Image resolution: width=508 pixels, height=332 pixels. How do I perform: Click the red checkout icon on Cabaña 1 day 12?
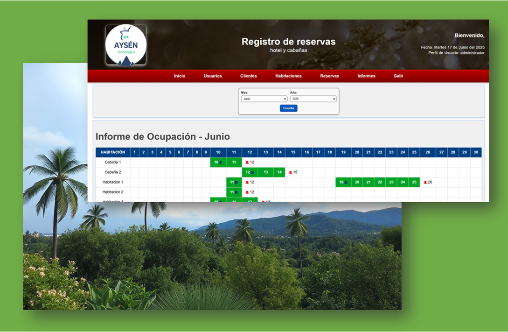coord(247,162)
